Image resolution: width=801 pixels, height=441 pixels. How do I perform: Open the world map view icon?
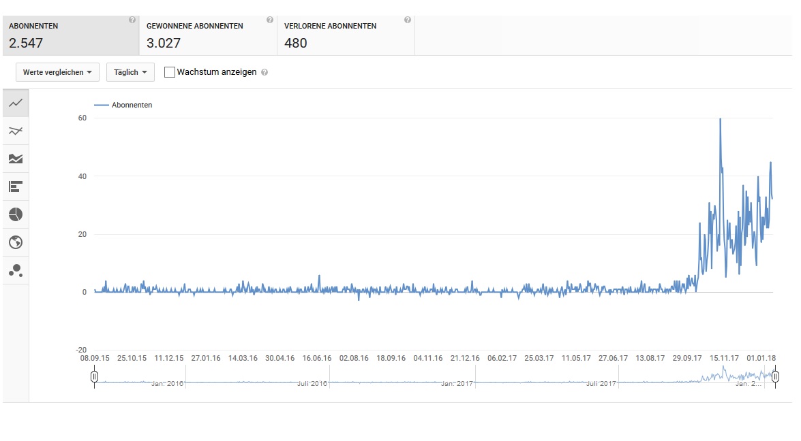pos(16,242)
